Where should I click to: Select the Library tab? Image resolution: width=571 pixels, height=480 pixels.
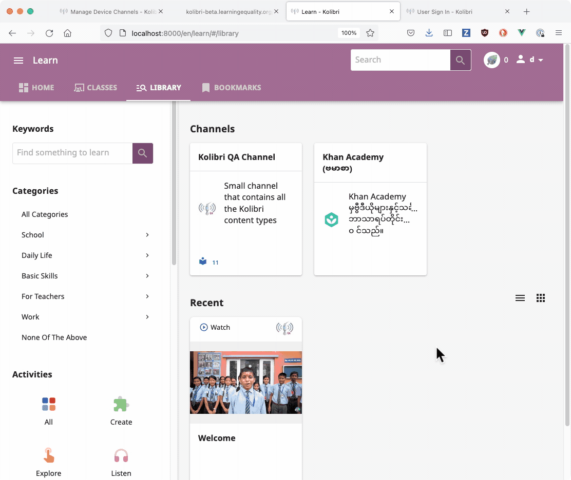[x=158, y=88]
